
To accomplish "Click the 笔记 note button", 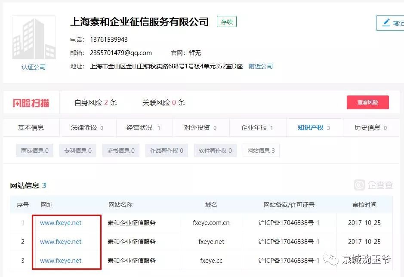I will (390, 23).
